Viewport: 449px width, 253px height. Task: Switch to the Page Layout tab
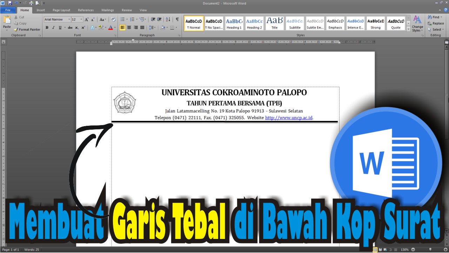point(61,10)
